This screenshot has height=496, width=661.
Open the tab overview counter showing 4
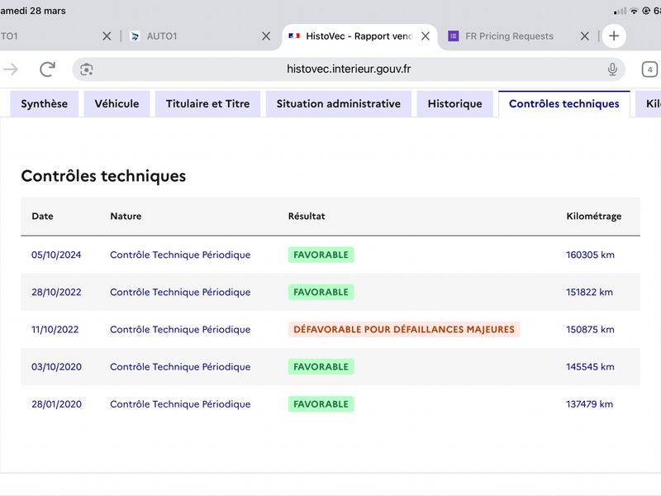click(x=649, y=69)
